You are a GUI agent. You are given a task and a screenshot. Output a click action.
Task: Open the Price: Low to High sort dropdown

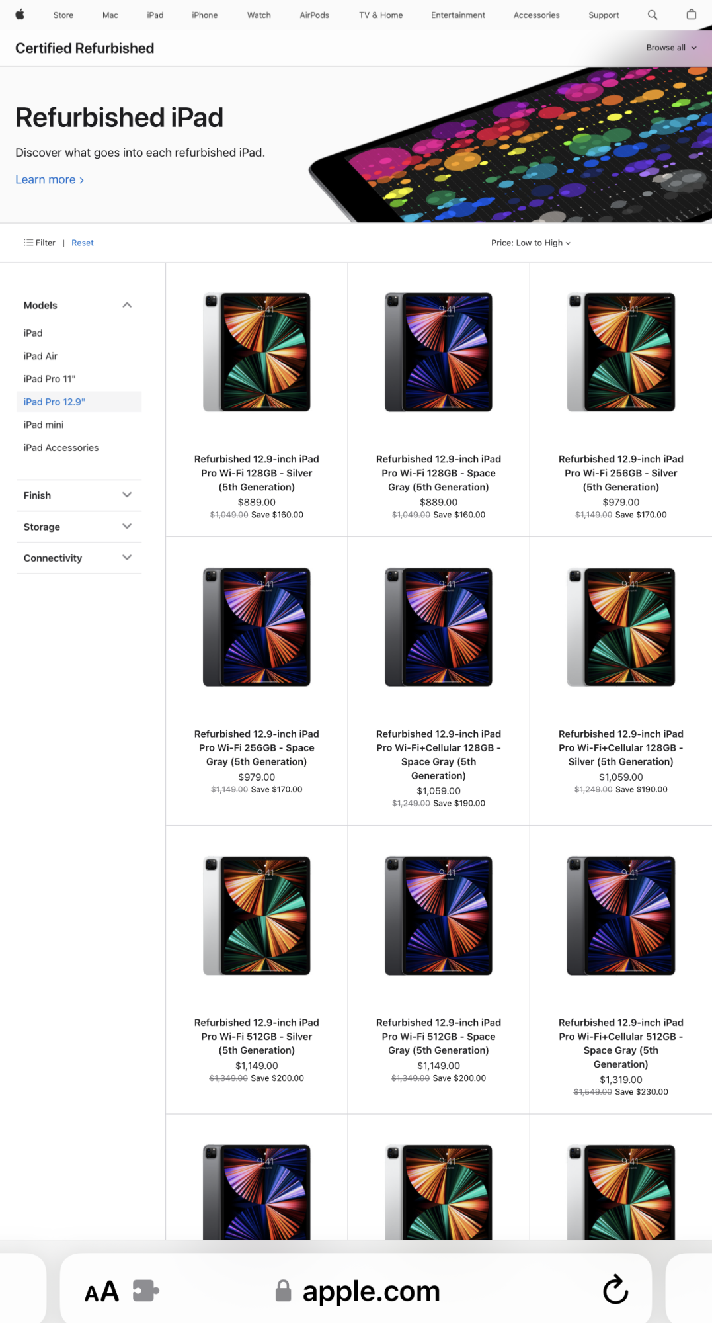(530, 243)
